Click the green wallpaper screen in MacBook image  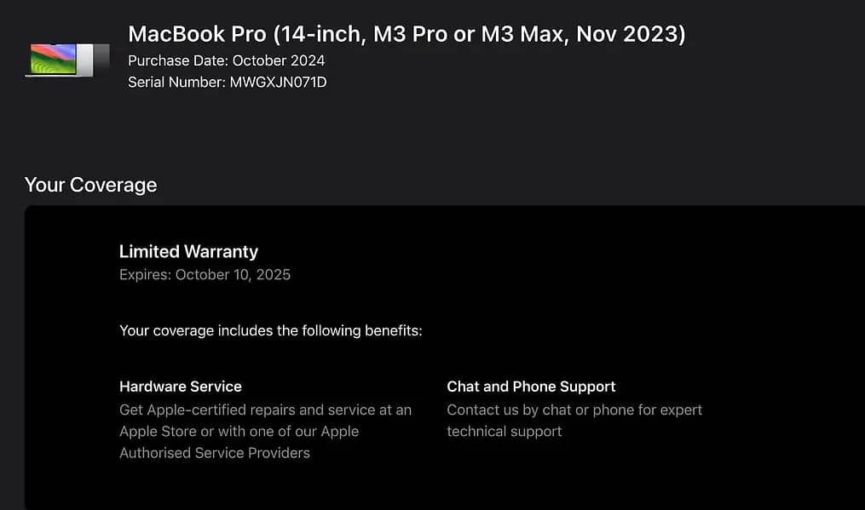53,59
